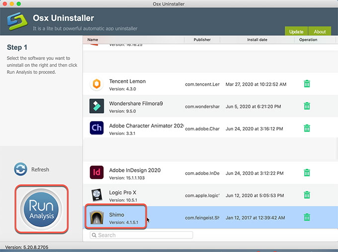Click the trash icon for Logic Pro X

[x=307, y=195]
